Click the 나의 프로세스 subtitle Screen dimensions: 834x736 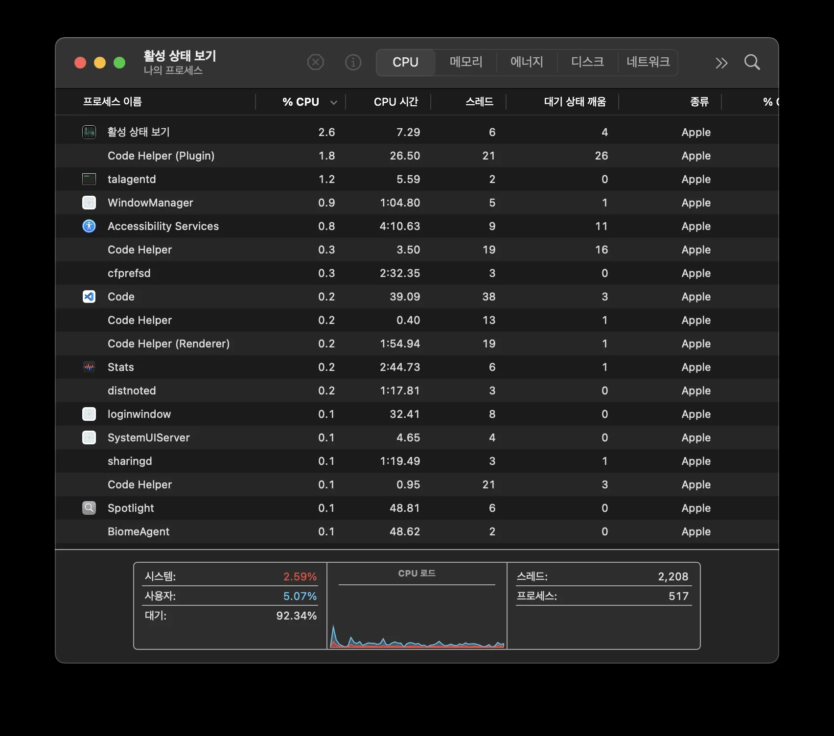173,70
